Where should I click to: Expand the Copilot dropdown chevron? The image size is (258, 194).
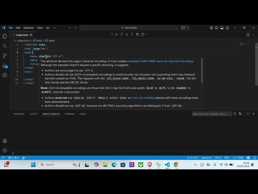(x=188, y=28)
